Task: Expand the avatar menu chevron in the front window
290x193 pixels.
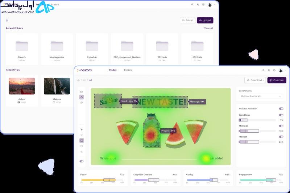Action: pos(286,70)
